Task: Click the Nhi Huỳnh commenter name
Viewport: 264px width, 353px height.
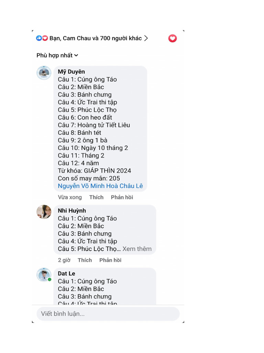Action: pyautogui.click(x=72, y=211)
